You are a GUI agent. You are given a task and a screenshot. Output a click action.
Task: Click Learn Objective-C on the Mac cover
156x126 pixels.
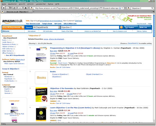coord(41,114)
